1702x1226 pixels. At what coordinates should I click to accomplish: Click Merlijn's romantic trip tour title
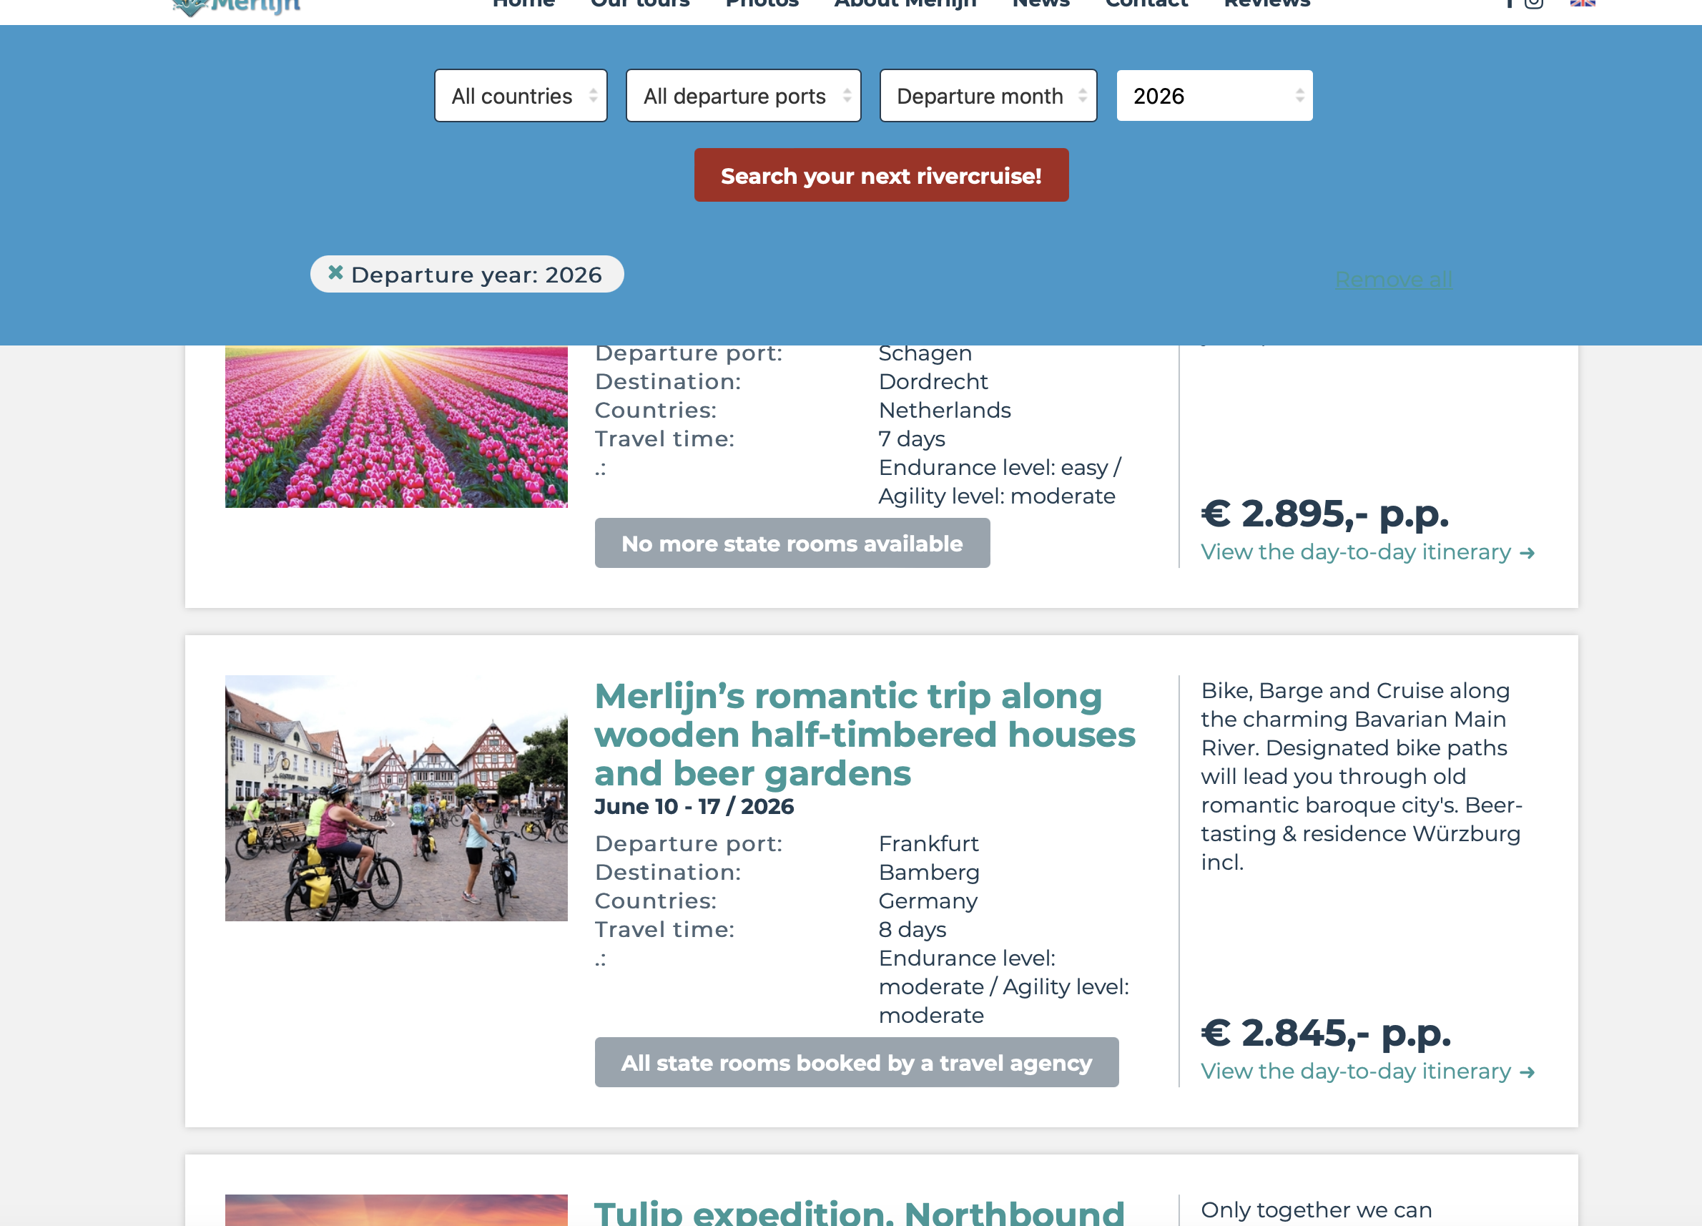coord(865,735)
